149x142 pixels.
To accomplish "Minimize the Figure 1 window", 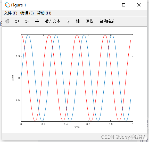I will (x=109, y=5).
